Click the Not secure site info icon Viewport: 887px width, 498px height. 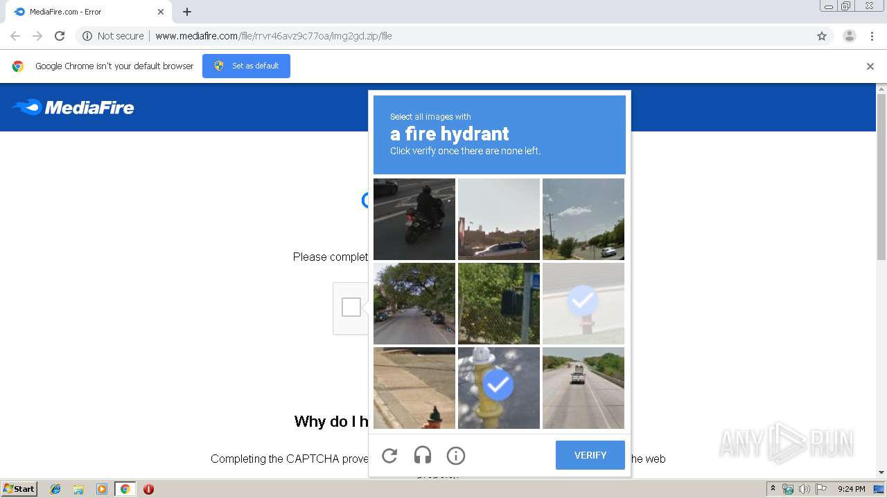tap(87, 36)
